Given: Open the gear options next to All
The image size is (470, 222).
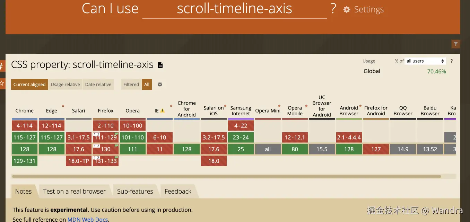Looking at the screenshot, I should 160,84.
